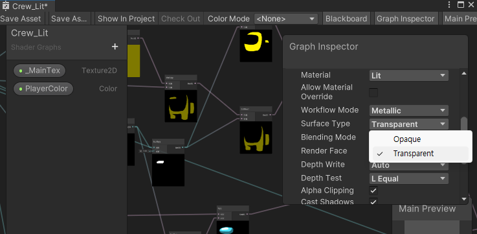Toggle the Blackboard panel
Viewport: 477px width, 234px height.
point(346,19)
